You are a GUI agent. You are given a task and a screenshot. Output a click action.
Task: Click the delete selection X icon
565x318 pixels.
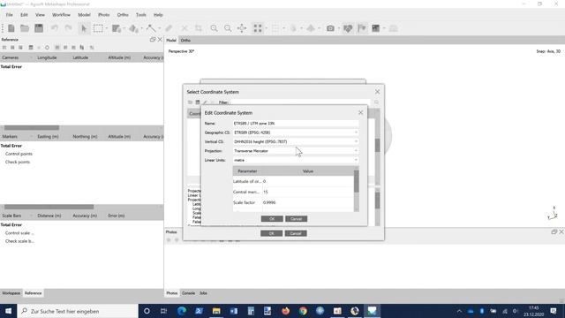click(x=185, y=28)
